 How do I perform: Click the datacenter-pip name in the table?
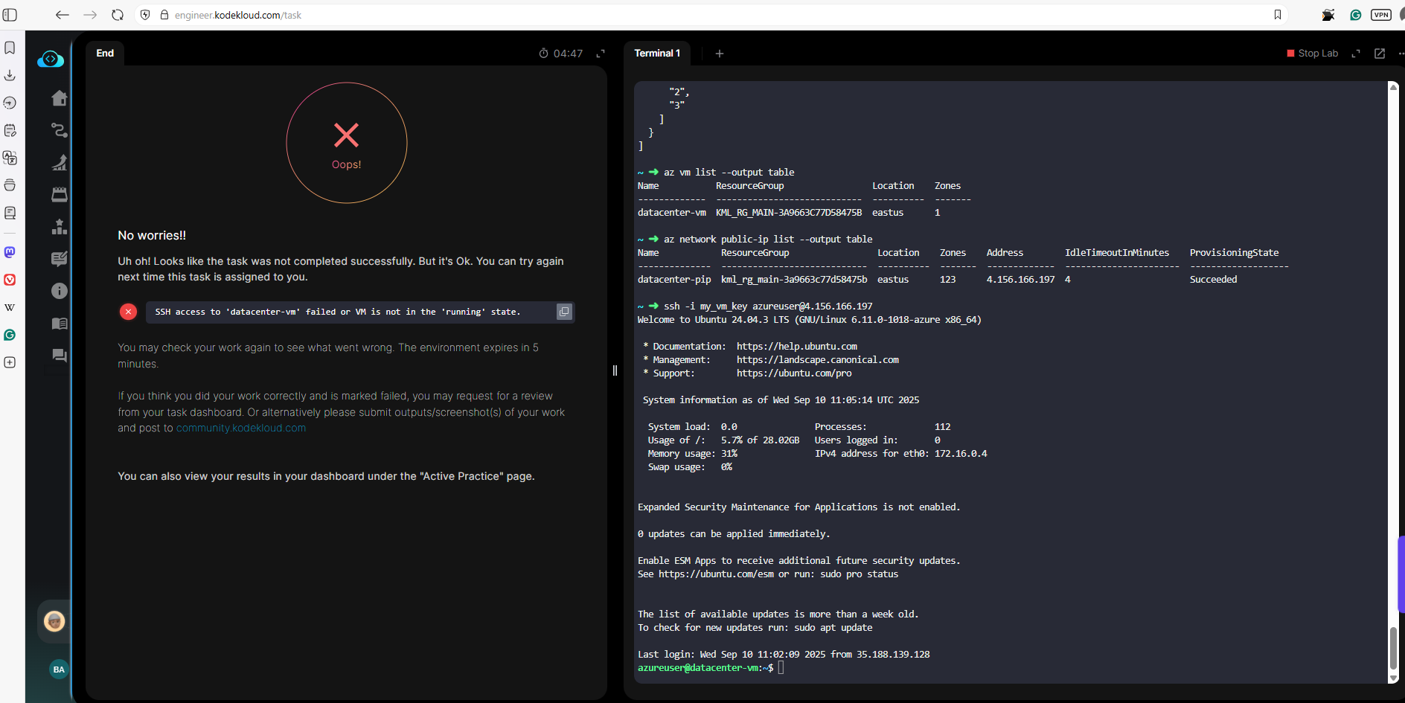(x=674, y=280)
